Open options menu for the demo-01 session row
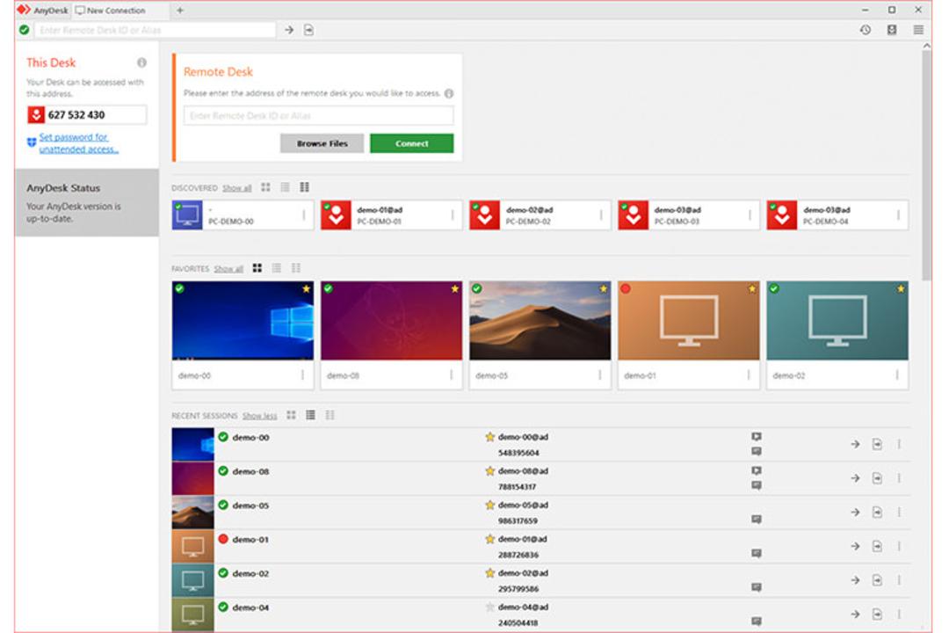Image resolution: width=949 pixels, height=633 pixels. (x=900, y=546)
